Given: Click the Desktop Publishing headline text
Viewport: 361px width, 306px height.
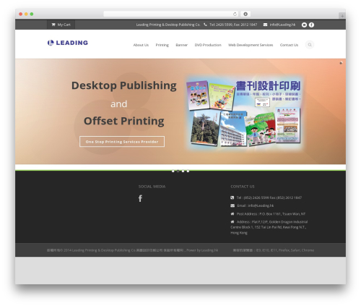Looking at the screenshot, I should pyautogui.click(x=124, y=85).
